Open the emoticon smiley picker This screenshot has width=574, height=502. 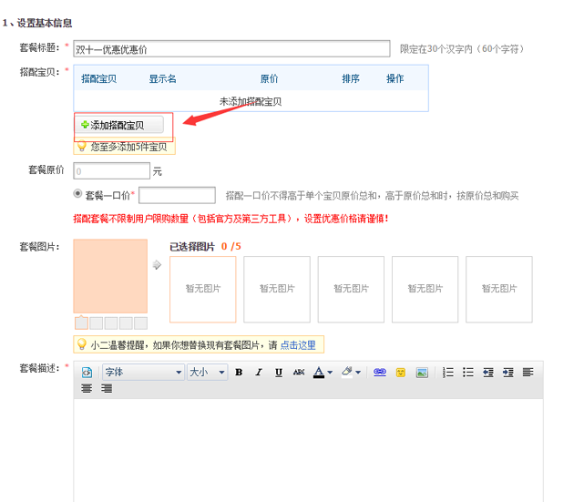click(x=400, y=373)
